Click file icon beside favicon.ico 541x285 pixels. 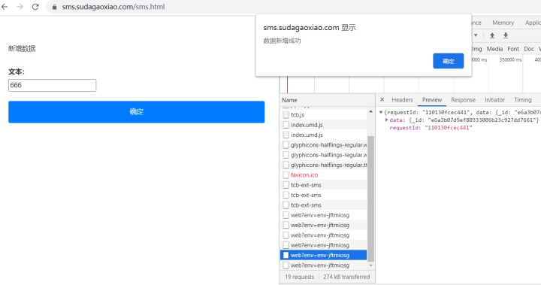click(286, 174)
